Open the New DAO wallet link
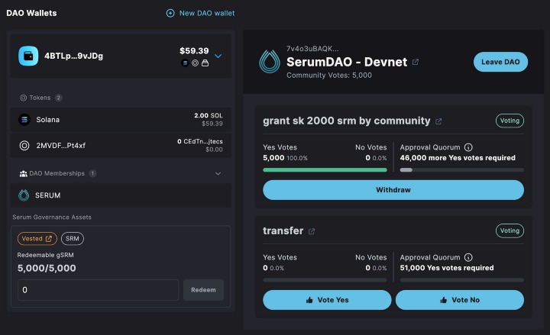This screenshot has width=550, height=335. 200,13
